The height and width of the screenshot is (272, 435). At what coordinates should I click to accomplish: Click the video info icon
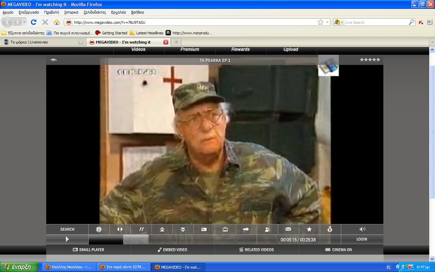[x=99, y=230]
